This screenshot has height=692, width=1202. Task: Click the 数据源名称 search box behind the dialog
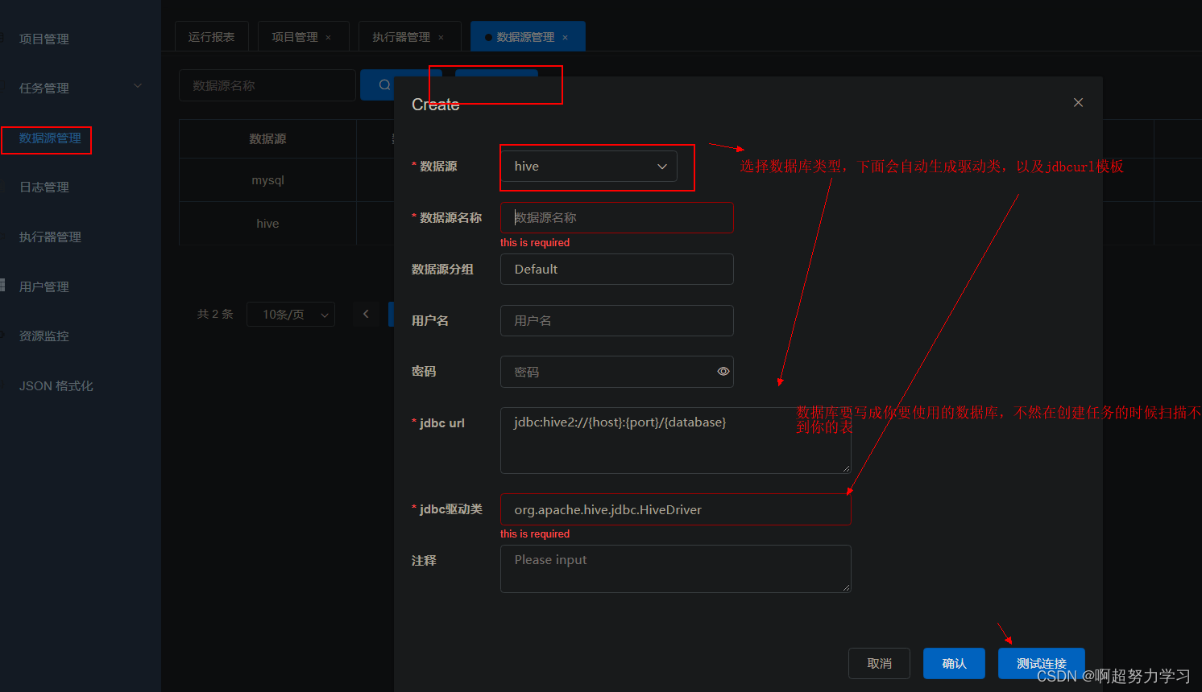click(267, 85)
